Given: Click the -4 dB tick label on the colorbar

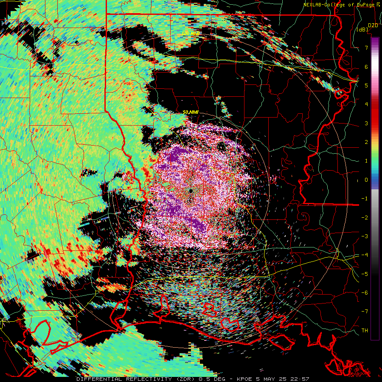Looking at the screenshot, I should [365, 255].
